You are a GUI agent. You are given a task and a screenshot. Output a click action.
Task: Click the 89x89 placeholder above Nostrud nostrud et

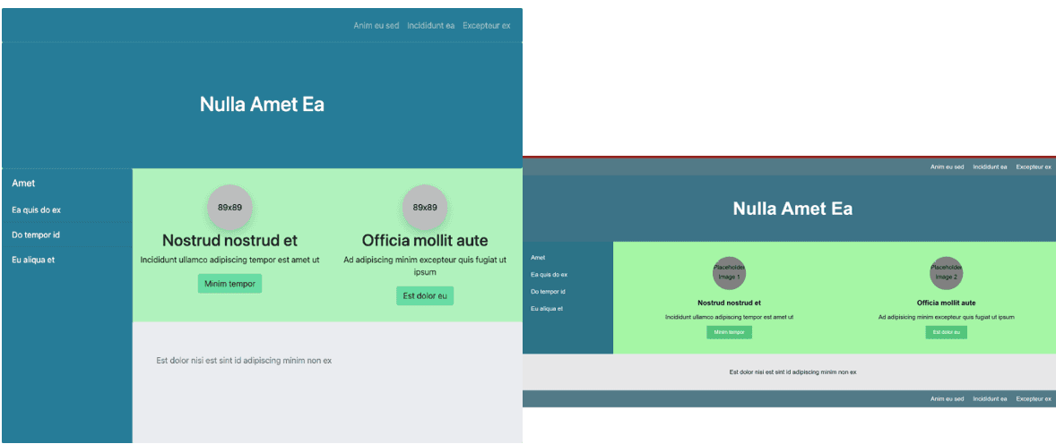pyautogui.click(x=229, y=207)
